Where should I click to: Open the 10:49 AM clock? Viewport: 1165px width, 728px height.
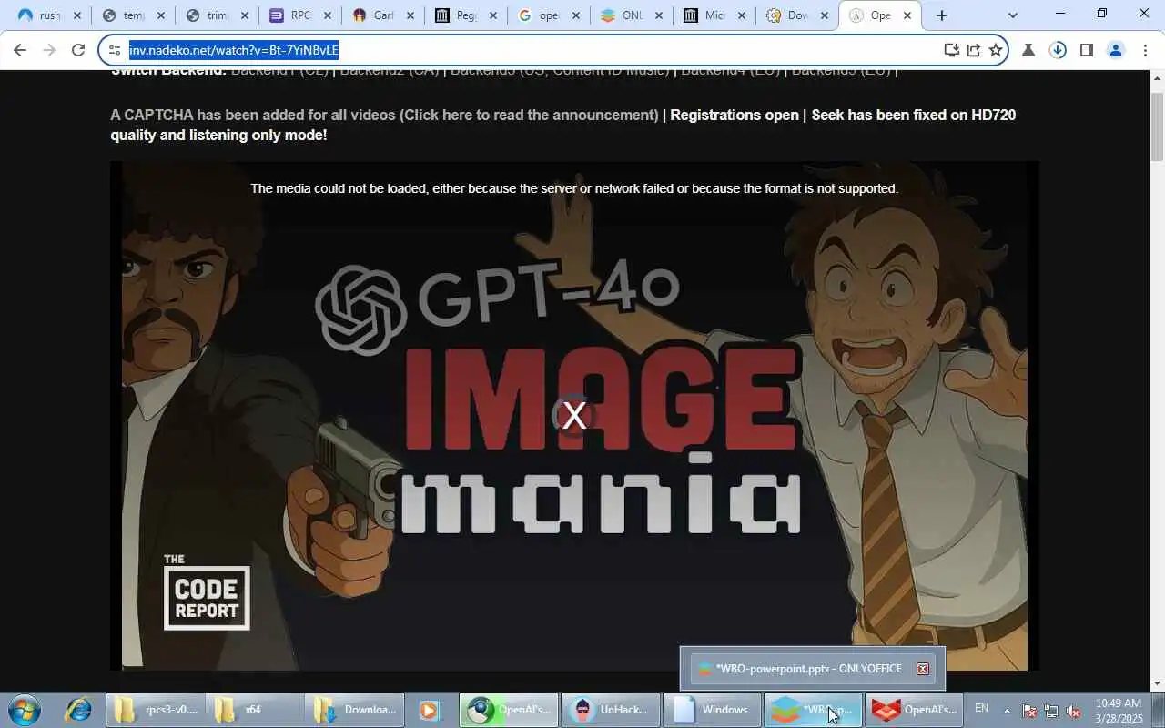point(1118,711)
